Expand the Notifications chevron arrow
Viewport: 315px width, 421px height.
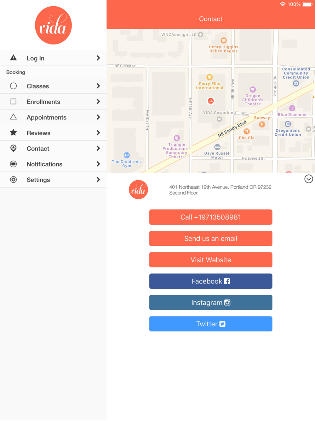(98, 164)
